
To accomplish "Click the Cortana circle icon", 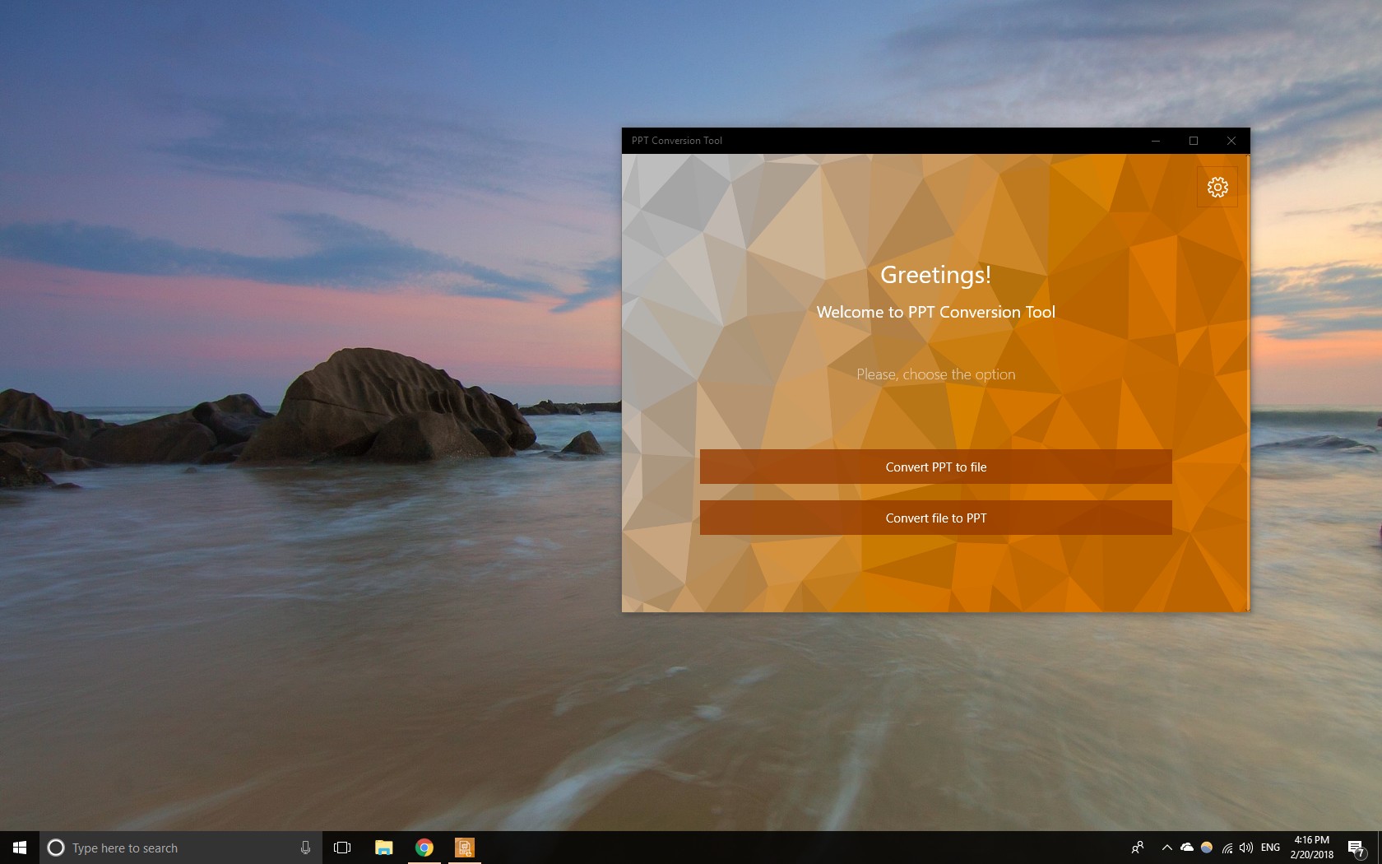I will [x=56, y=848].
